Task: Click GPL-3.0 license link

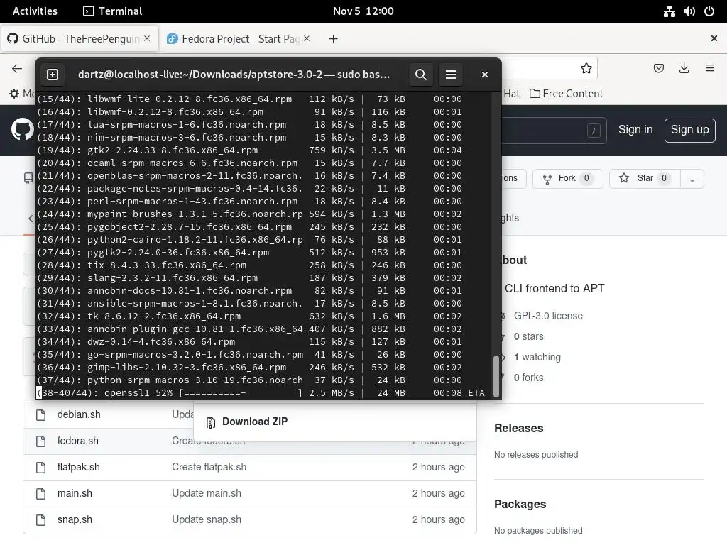Action: 548,316
